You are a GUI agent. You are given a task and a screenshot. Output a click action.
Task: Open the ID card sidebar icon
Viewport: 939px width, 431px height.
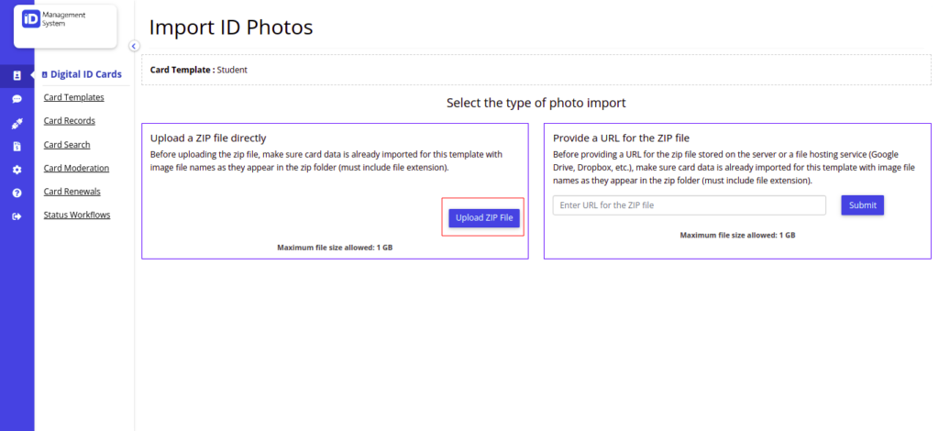(x=17, y=75)
